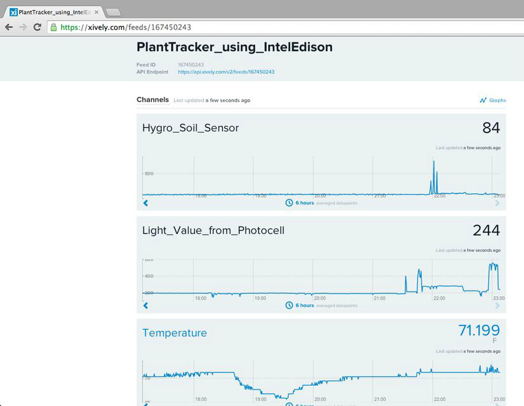Click the Graphs link
The height and width of the screenshot is (406, 524).
497,100
